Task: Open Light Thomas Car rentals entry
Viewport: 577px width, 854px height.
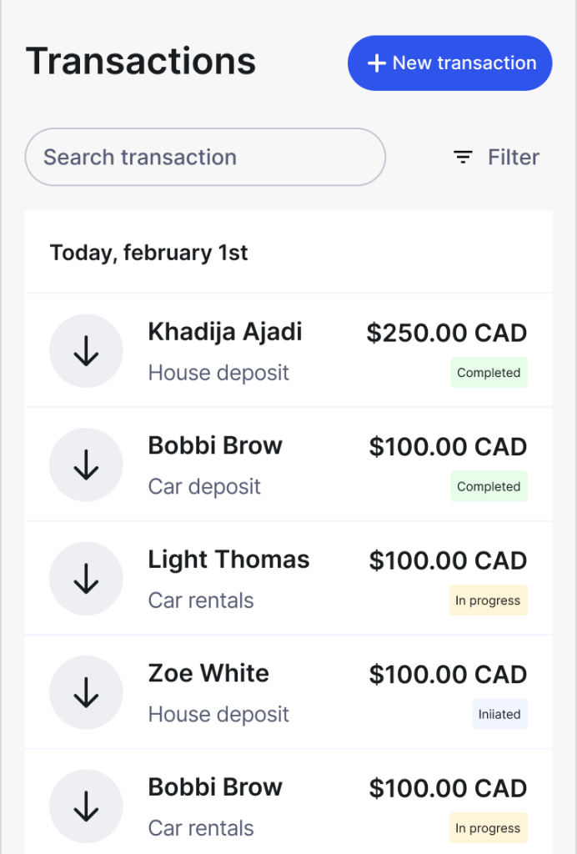Action: [x=288, y=579]
